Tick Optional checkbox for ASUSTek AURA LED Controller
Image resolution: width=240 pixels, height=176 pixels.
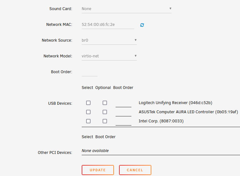click(x=105, y=112)
